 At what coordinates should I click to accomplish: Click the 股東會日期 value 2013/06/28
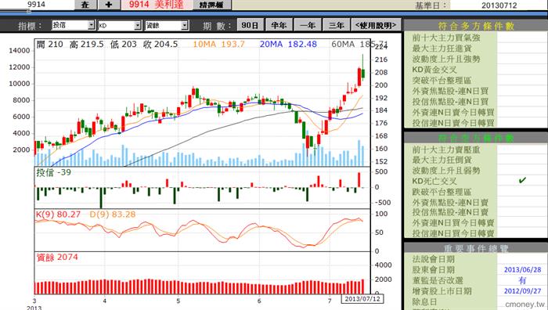point(522,269)
